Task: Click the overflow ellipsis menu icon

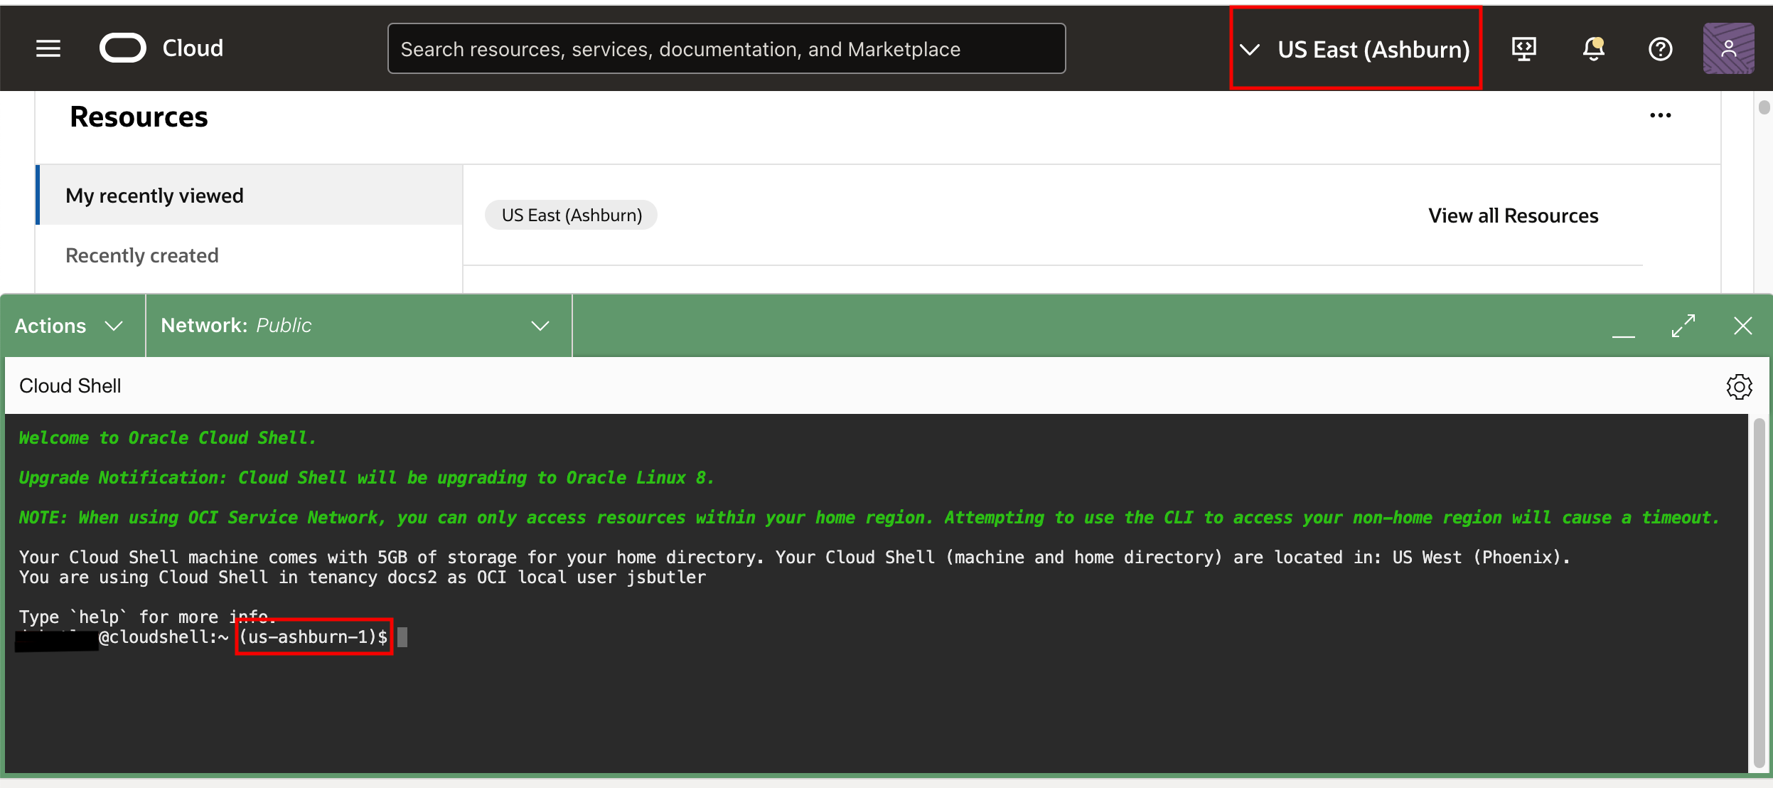Action: 1660,115
